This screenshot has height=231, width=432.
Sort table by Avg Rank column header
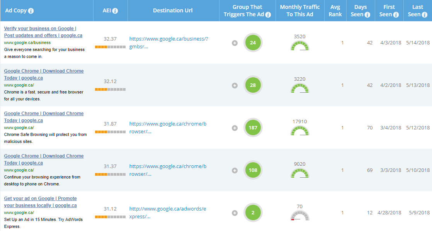click(335, 11)
